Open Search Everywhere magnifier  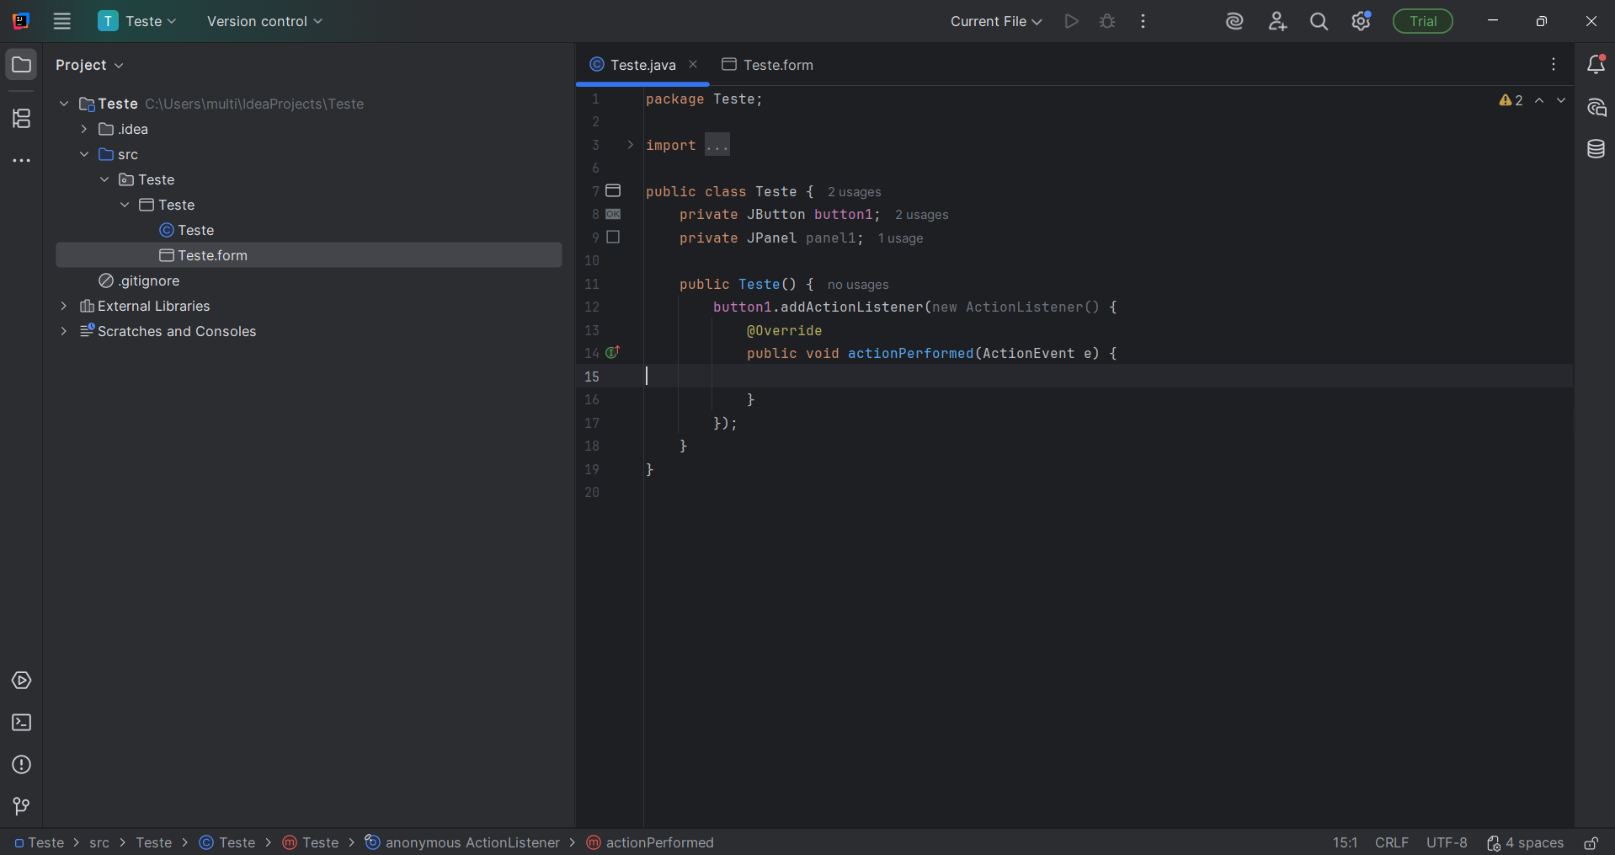[1319, 22]
